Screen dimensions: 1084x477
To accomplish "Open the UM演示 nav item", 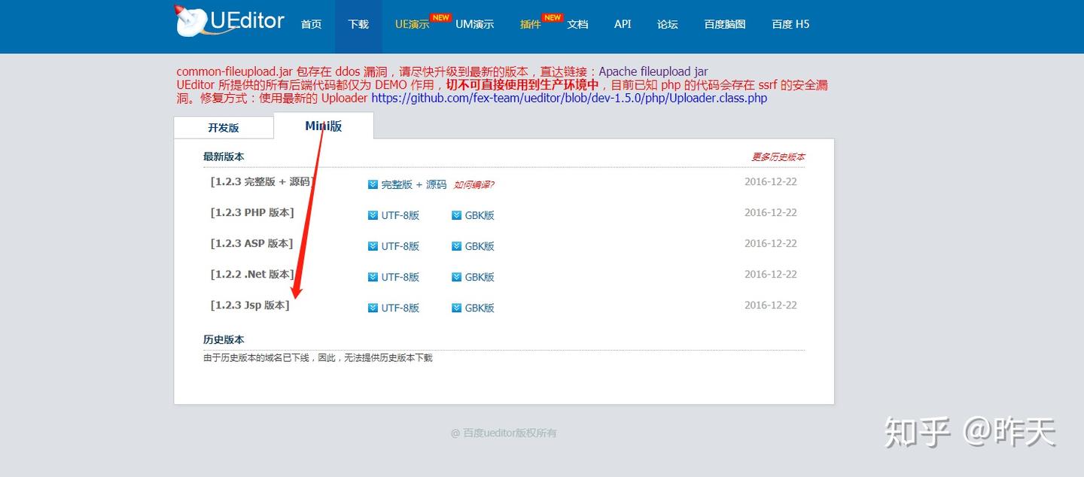I will 475,24.
